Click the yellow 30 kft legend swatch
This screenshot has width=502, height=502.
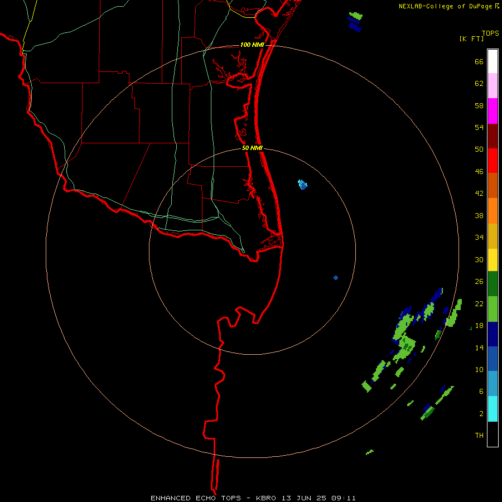(x=493, y=260)
